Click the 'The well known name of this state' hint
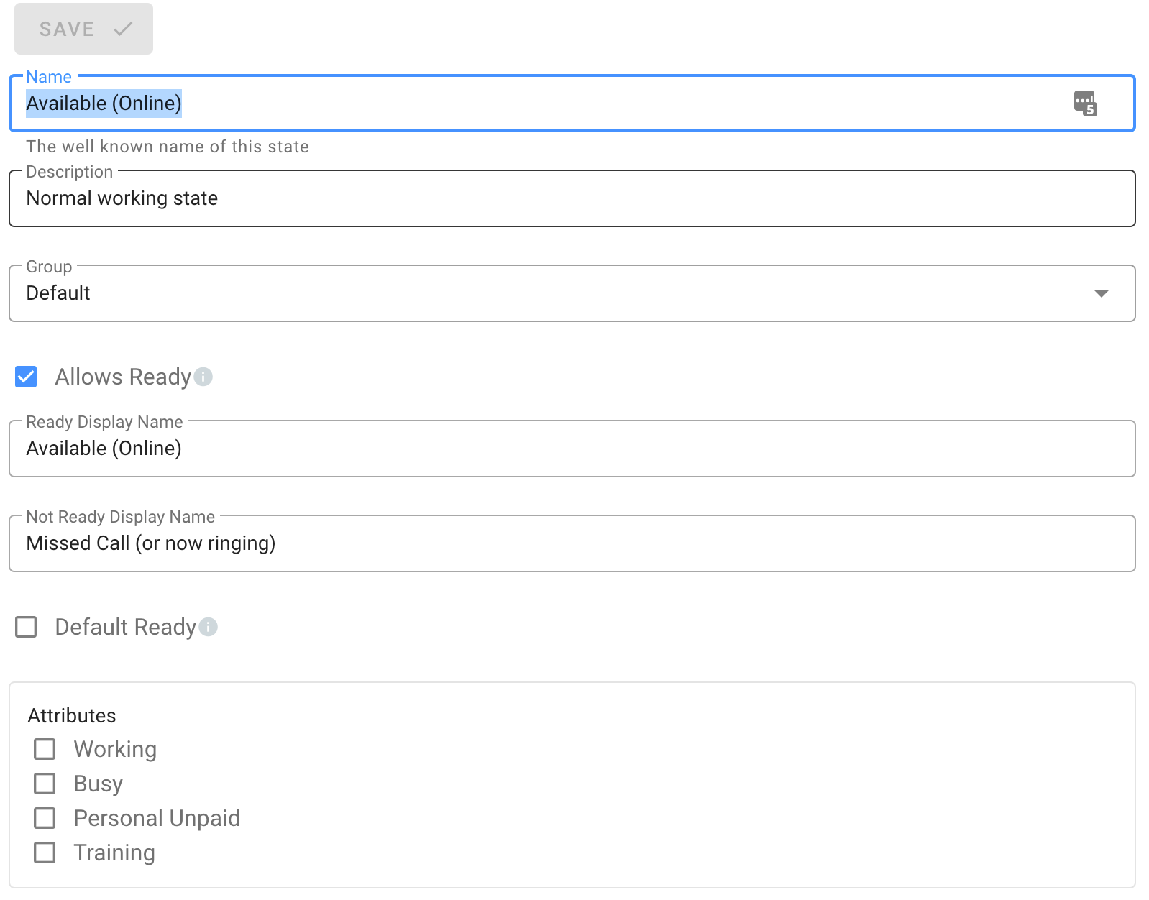The width and height of the screenshot is (1149, 900). 168,147
